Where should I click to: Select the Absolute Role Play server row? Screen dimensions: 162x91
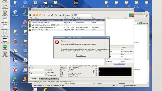click(x=66, y=20)
